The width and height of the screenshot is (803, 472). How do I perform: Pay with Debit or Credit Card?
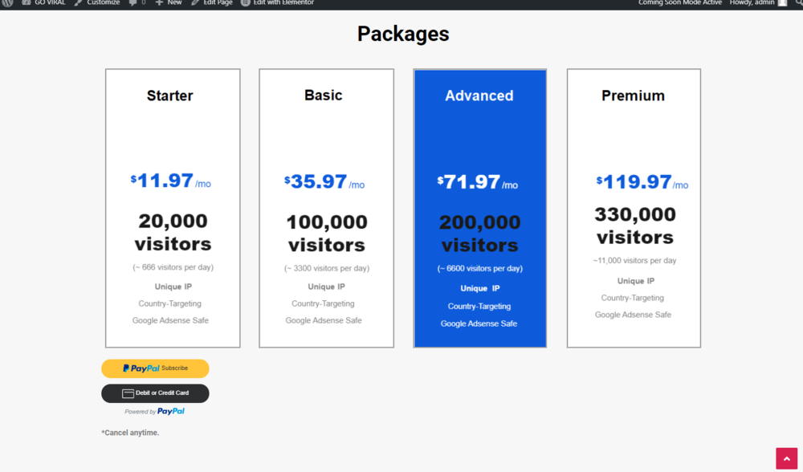(x=155, y=393)
